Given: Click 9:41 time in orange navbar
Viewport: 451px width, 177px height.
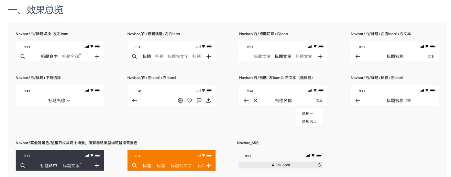Looking at the screenshot, I should 139,156.
